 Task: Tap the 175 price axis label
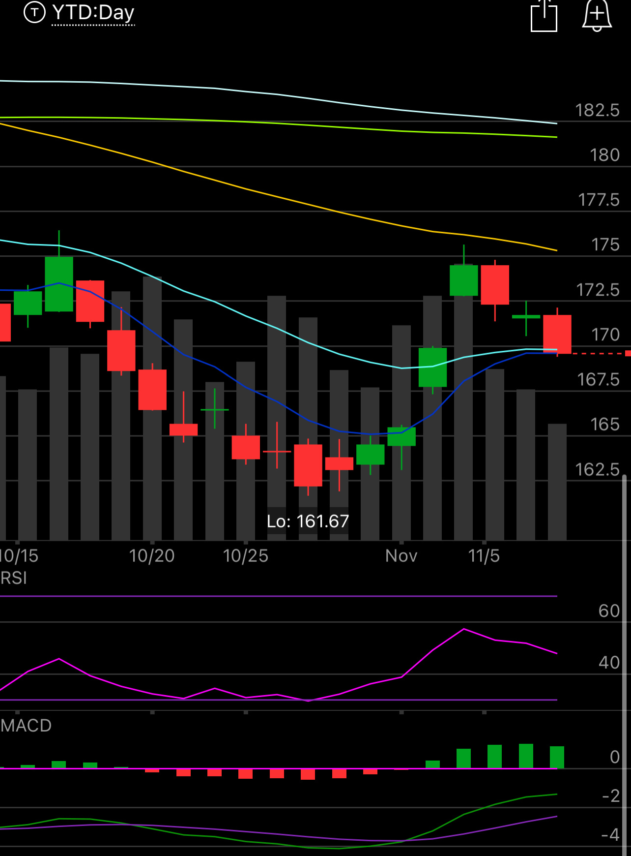pos(605,245)
